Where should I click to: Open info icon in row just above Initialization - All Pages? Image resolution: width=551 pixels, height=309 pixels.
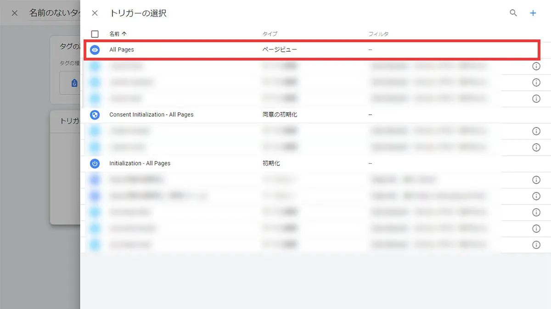point(535,147)
